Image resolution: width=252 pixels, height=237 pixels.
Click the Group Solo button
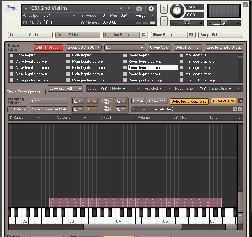[159, 47]
